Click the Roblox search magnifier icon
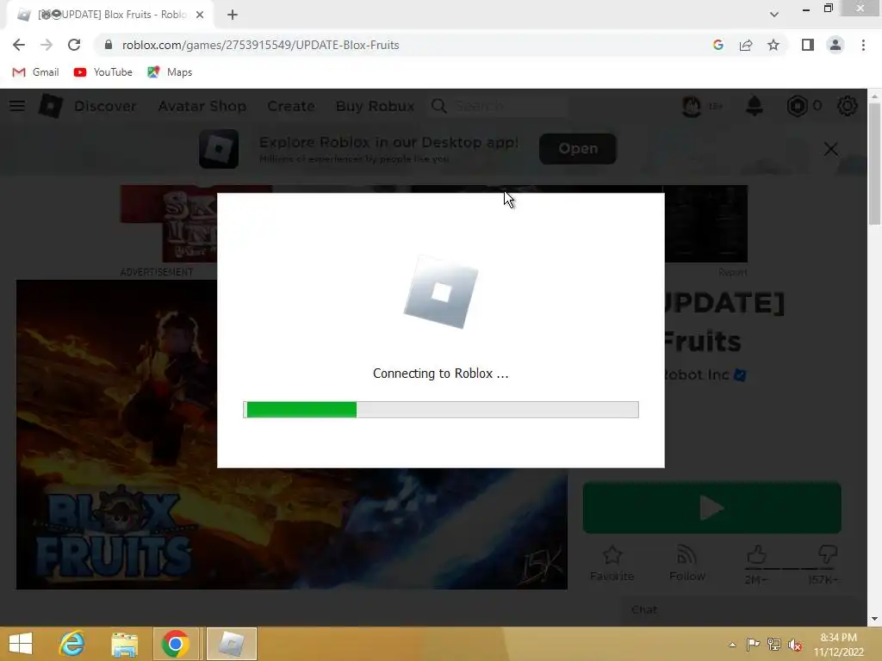This screenshot has width=882, height=661. coord(438,106)
